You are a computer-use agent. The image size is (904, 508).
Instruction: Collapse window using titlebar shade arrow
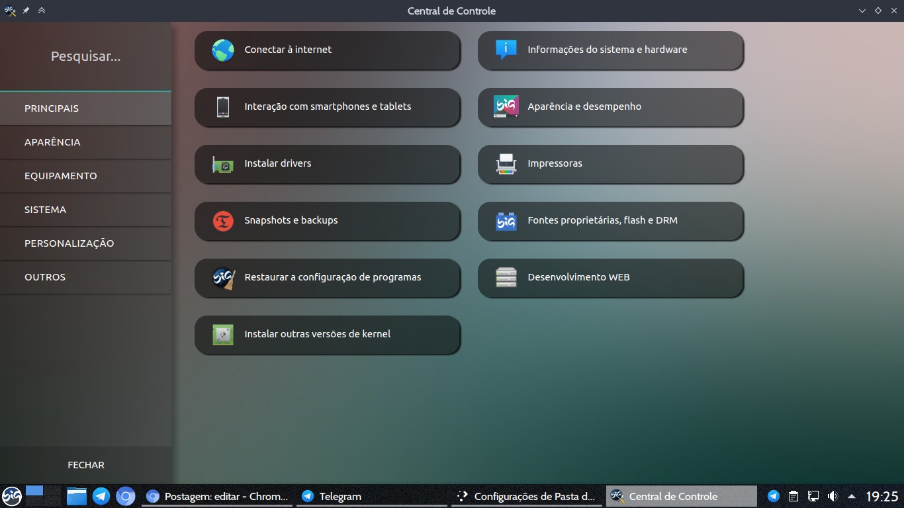(41, 10)
